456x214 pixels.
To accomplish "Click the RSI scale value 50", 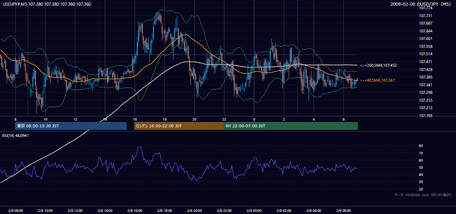I will [x=421, y=167].
